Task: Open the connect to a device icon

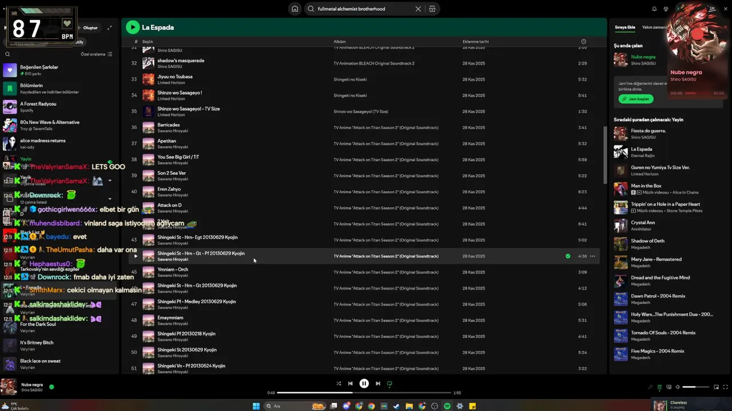Action: point(669,387)
